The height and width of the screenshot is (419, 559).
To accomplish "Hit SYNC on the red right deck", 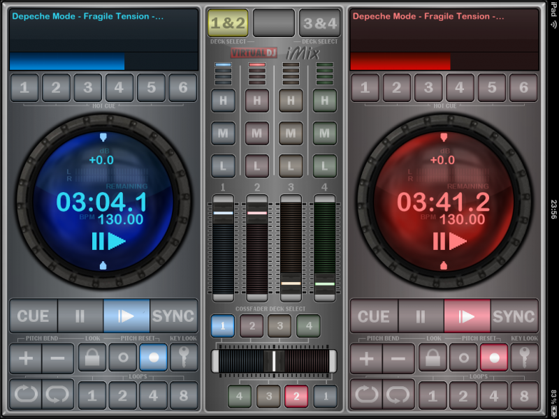I will pos(514,316).
